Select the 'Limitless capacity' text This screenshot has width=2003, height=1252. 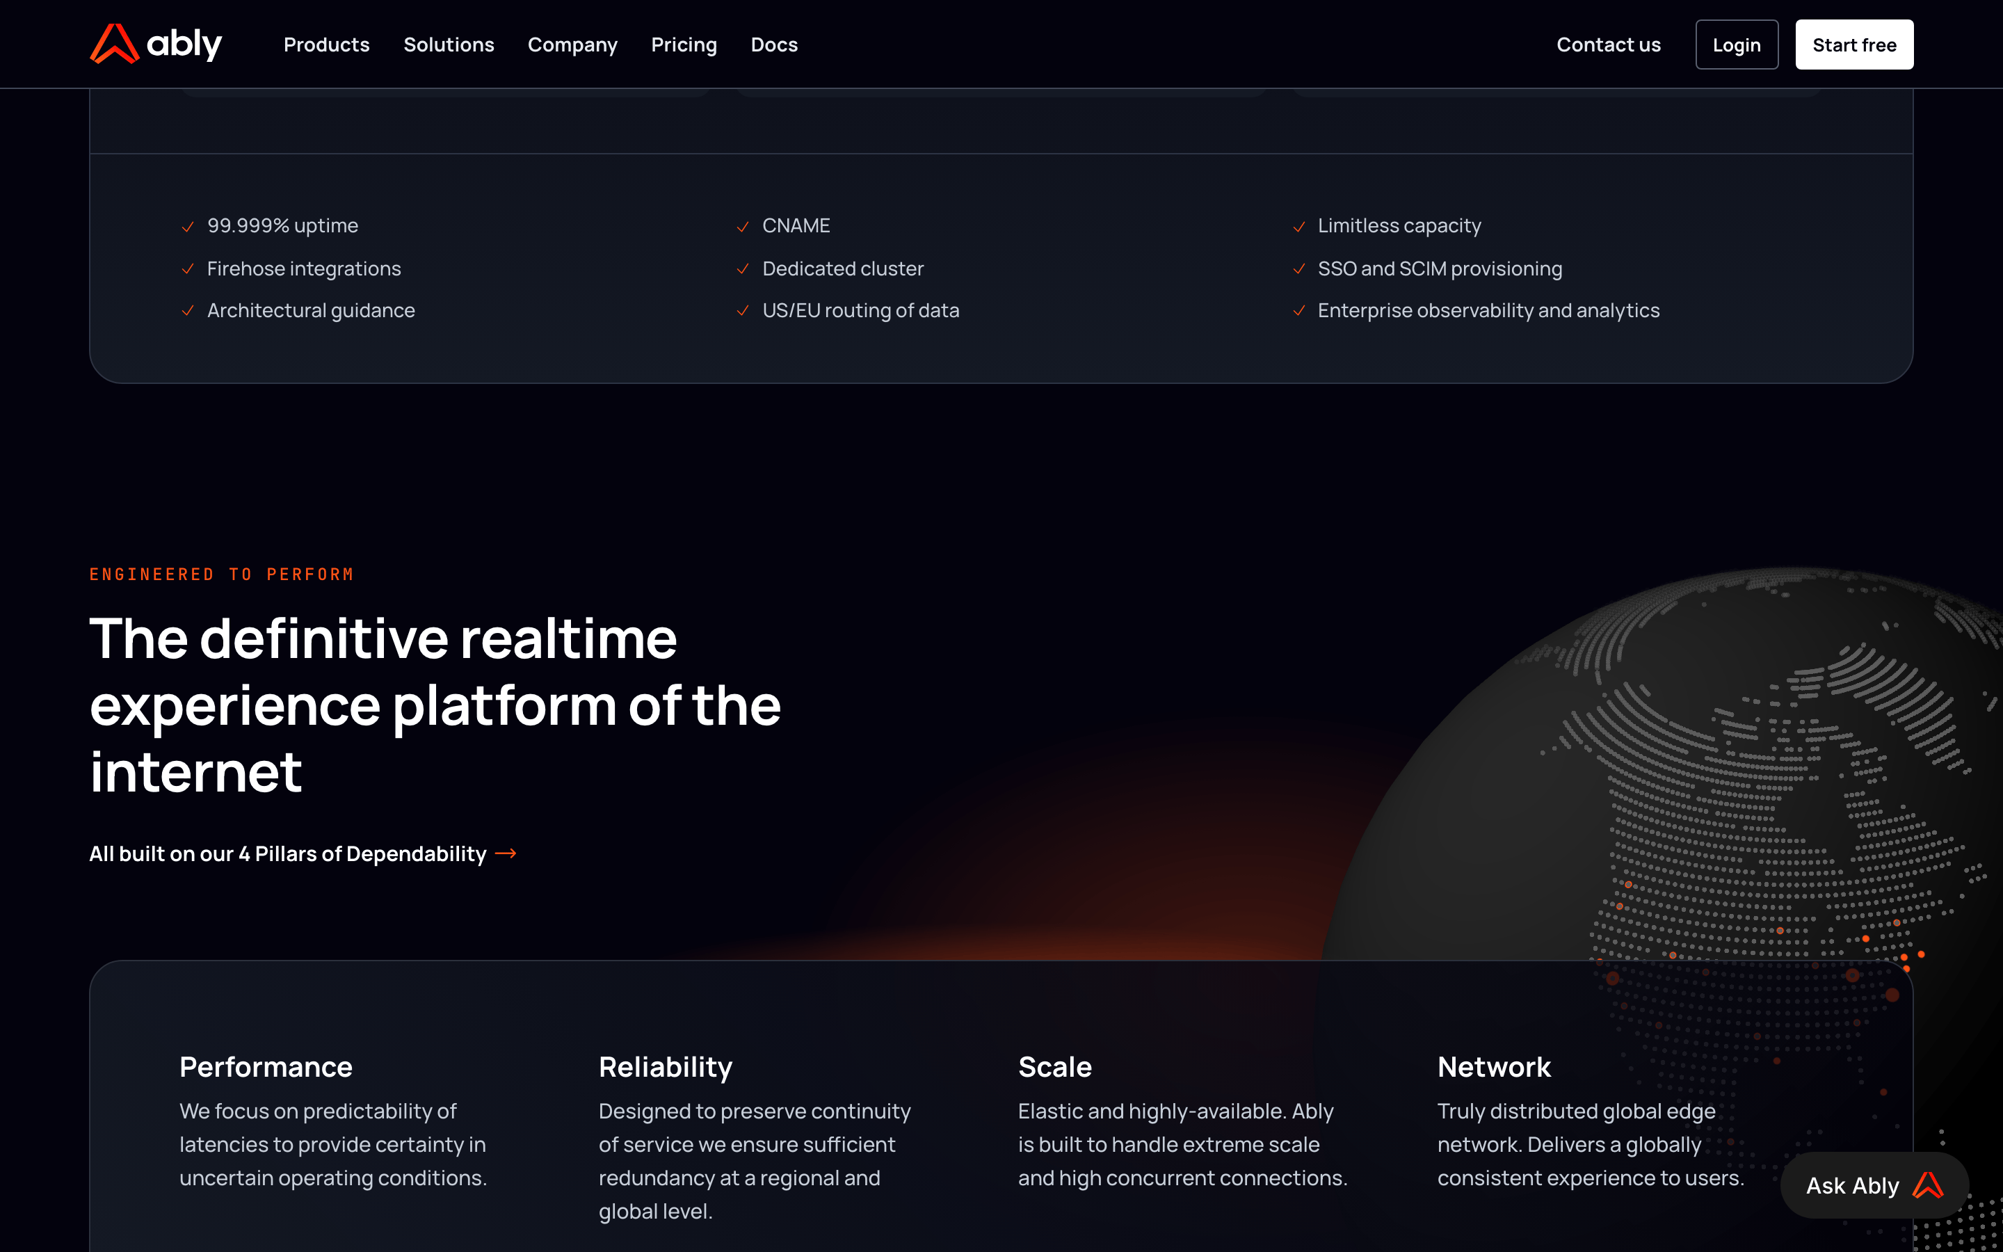coord(1399,225)
